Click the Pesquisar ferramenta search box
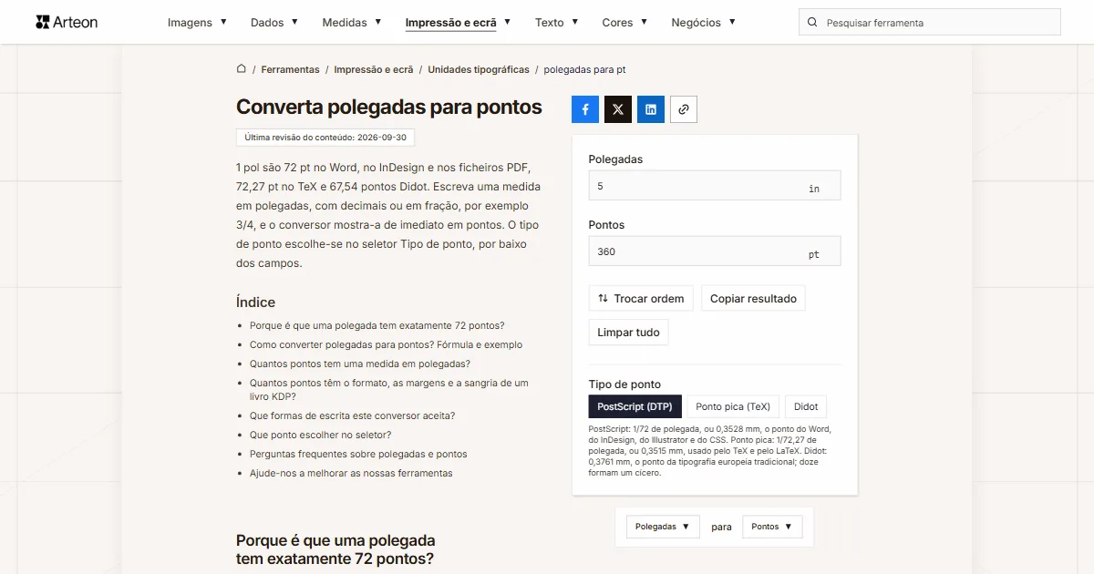This screenshot has width=1094, height=574. pos(930,23)
